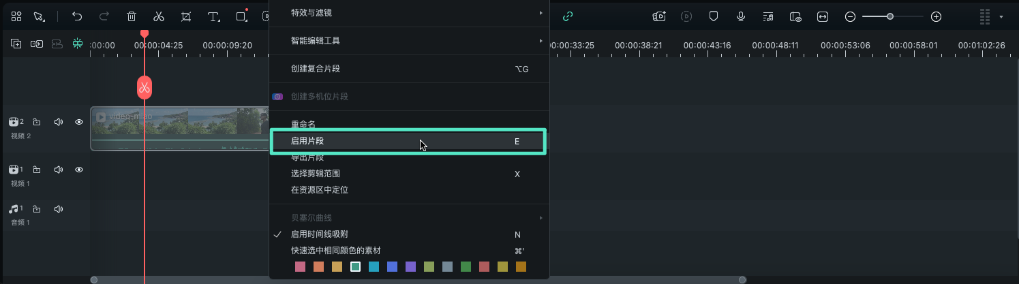Choose 启用片段 from the context menu
The width and height of the screenshot is (1019, 284).
pyautogui.click(x=408, y=141)
